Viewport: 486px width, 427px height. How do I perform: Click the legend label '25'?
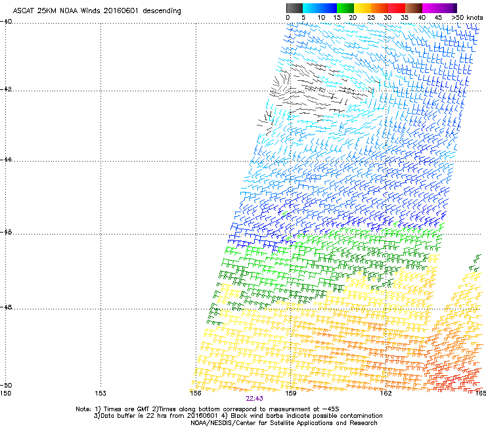[x=371, y=18]
